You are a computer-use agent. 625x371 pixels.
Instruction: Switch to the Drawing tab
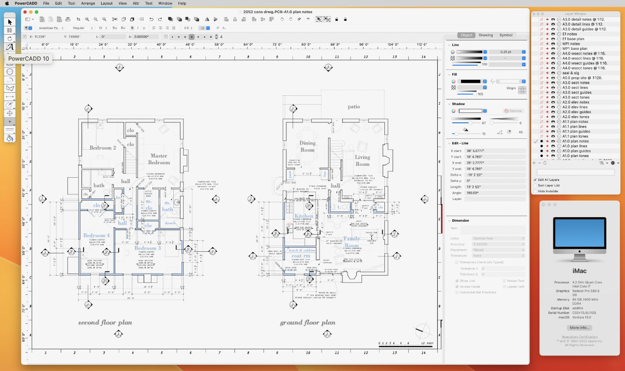point(485,35)
